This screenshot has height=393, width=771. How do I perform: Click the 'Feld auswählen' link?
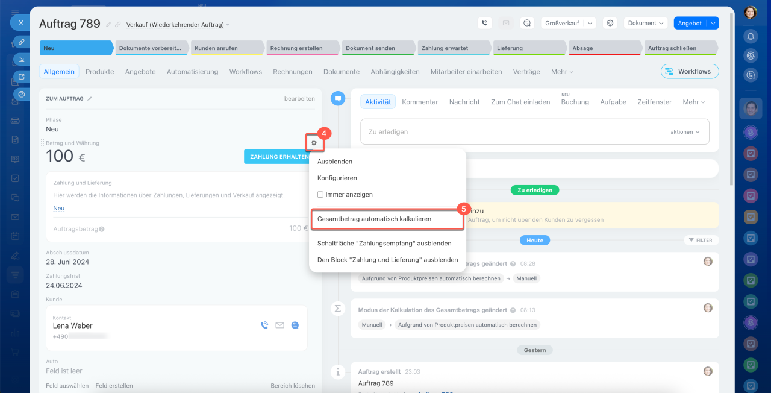click(x=67, y=386)
